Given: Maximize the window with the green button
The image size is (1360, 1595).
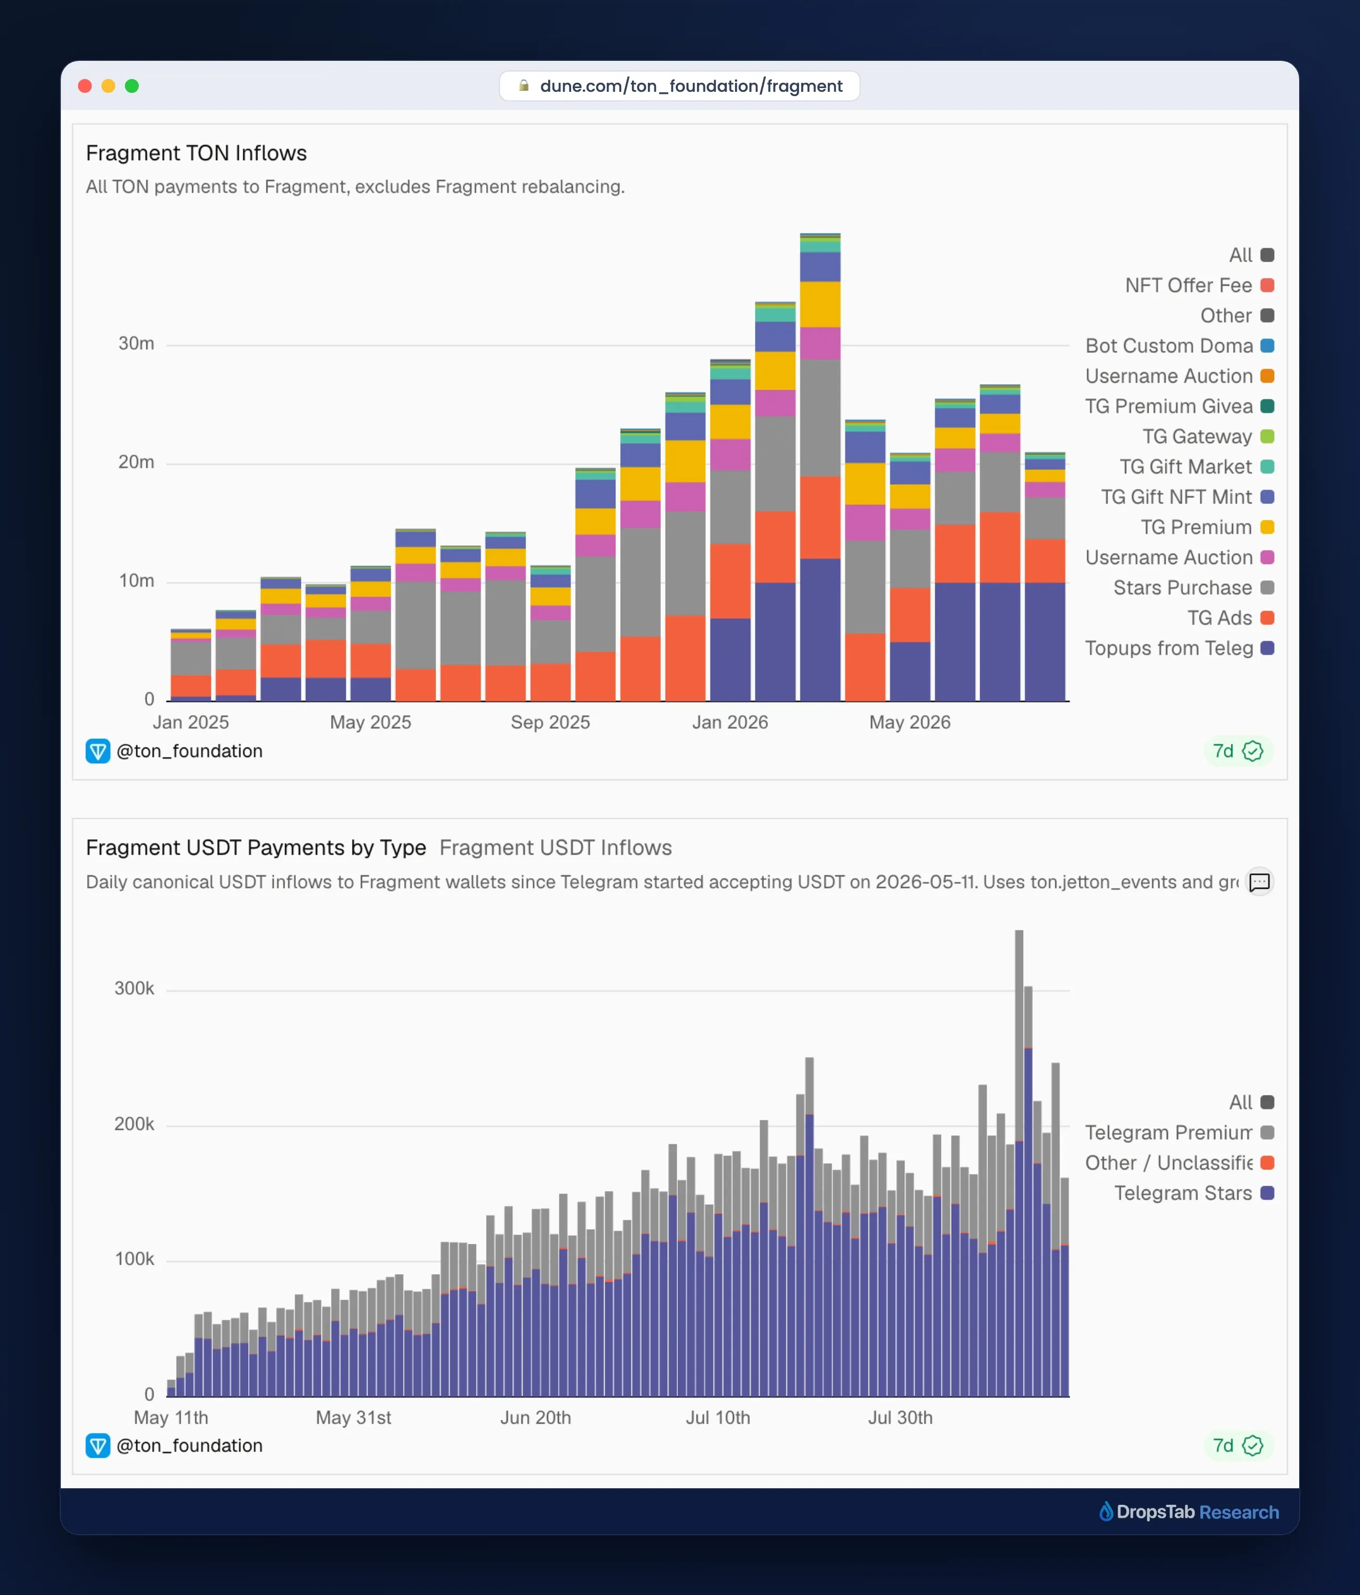Looking at the screenshot, I should [132, 86].
